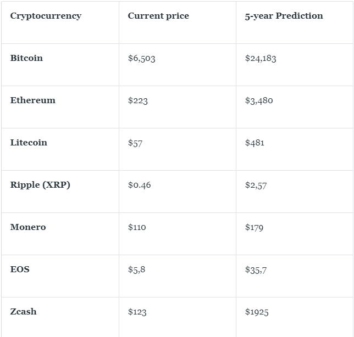This screenshot has height=337, width=354.
Task: Select the Monero row label
Action: (x=28, y=227)
